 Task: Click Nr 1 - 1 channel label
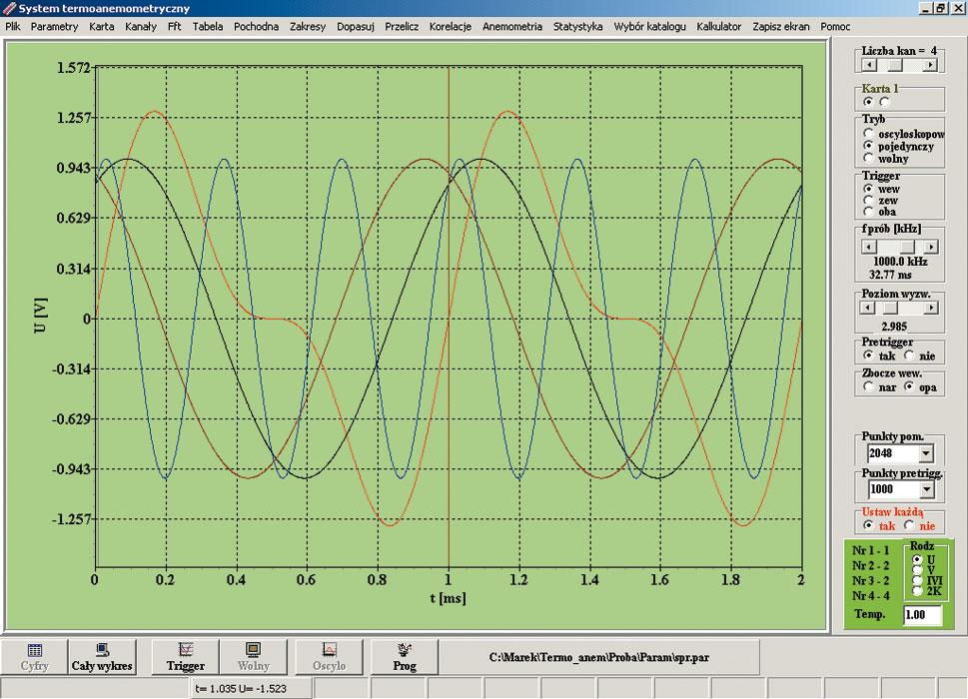click(870, 550)
